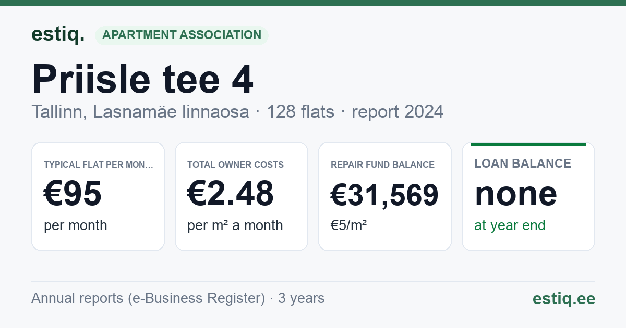Click the TYPICAL FLAT PER MON… label

tap(99, 165)
